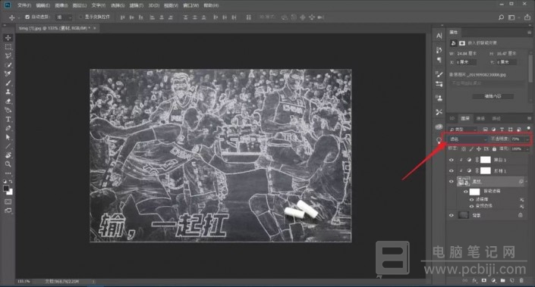The image size is (535, 287).
Task: Select the Eraser tool
Action: [8, 101]
